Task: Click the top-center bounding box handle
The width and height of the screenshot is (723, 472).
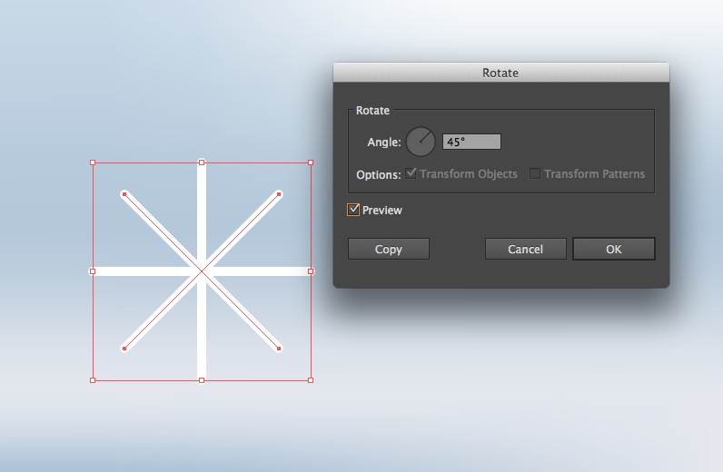Action: pos(202,162)
